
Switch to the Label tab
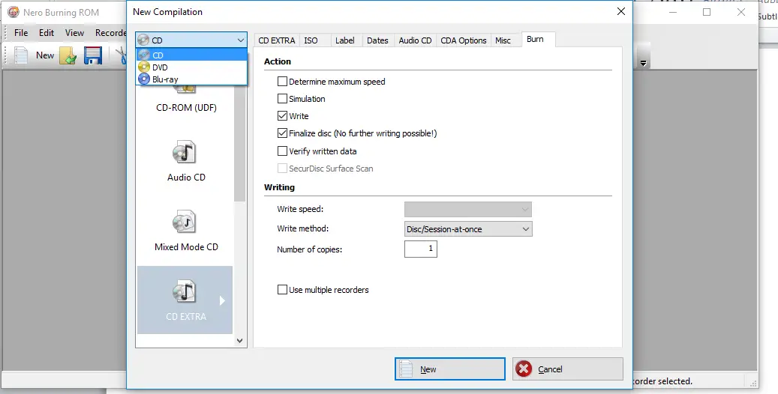(x=345, y=40)
